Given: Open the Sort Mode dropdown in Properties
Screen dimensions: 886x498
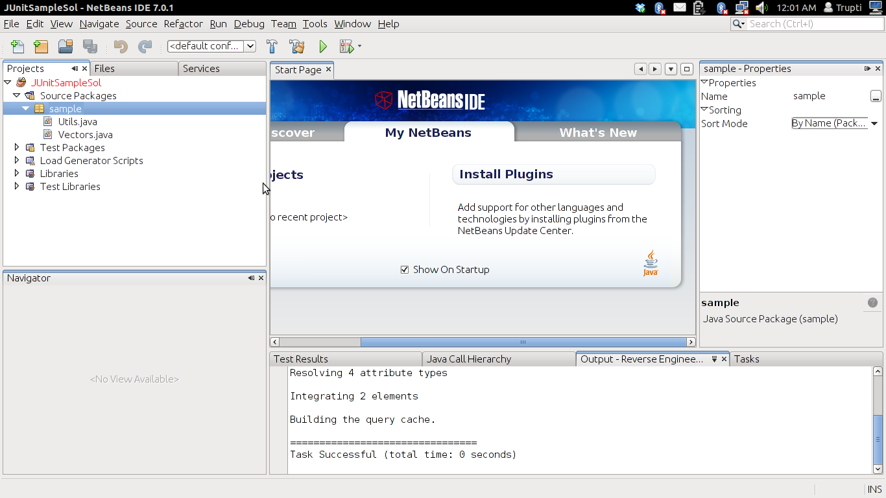Looking at the screenshot, I should [874, 123].
